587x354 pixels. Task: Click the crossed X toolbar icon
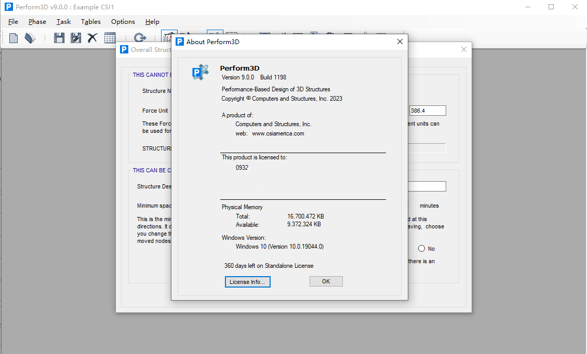click(92, 38)
